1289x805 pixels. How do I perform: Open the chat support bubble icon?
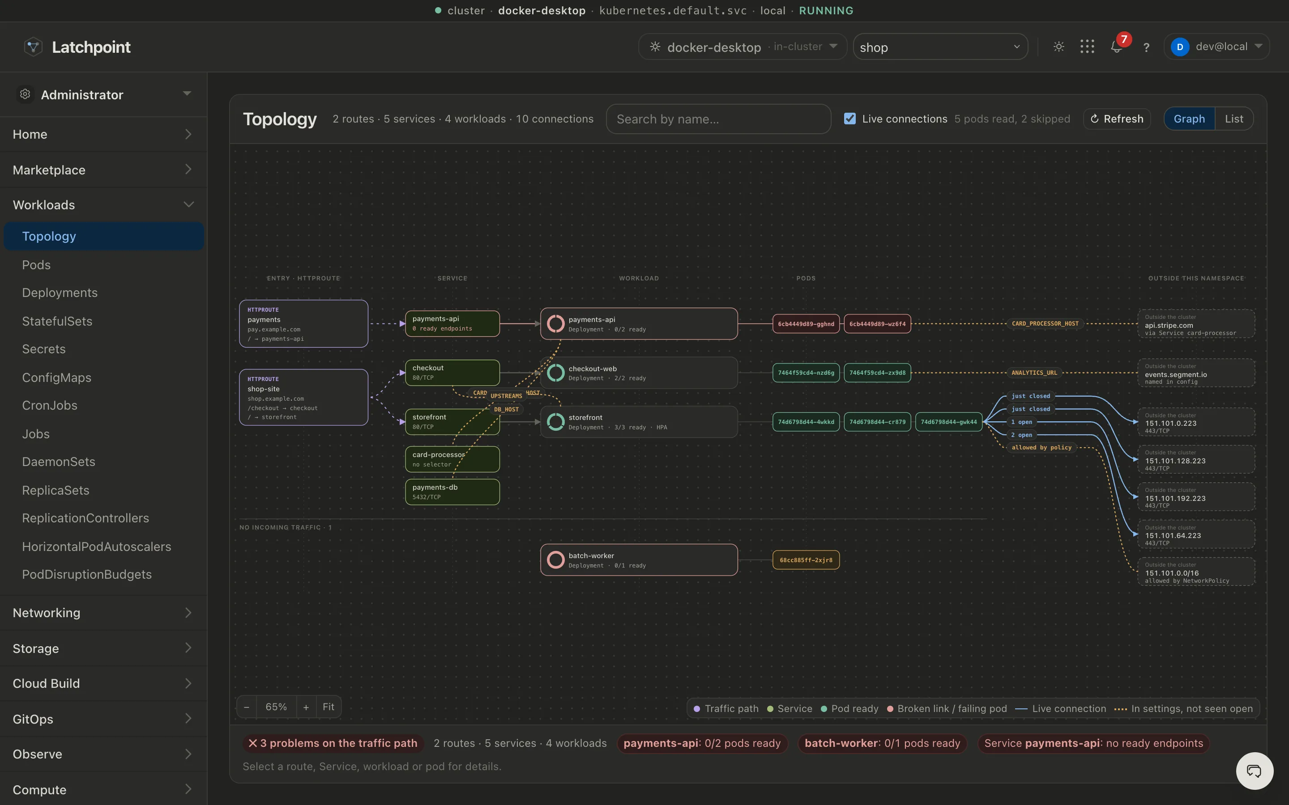tap(1255, 771)
